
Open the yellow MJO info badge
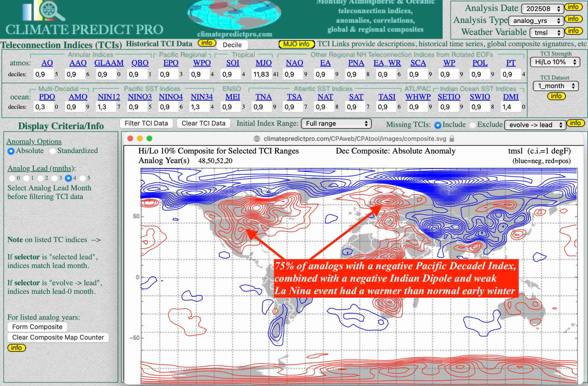coord(296,44)
